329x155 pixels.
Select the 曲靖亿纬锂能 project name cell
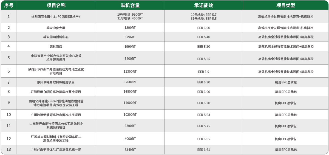point(56,103)
